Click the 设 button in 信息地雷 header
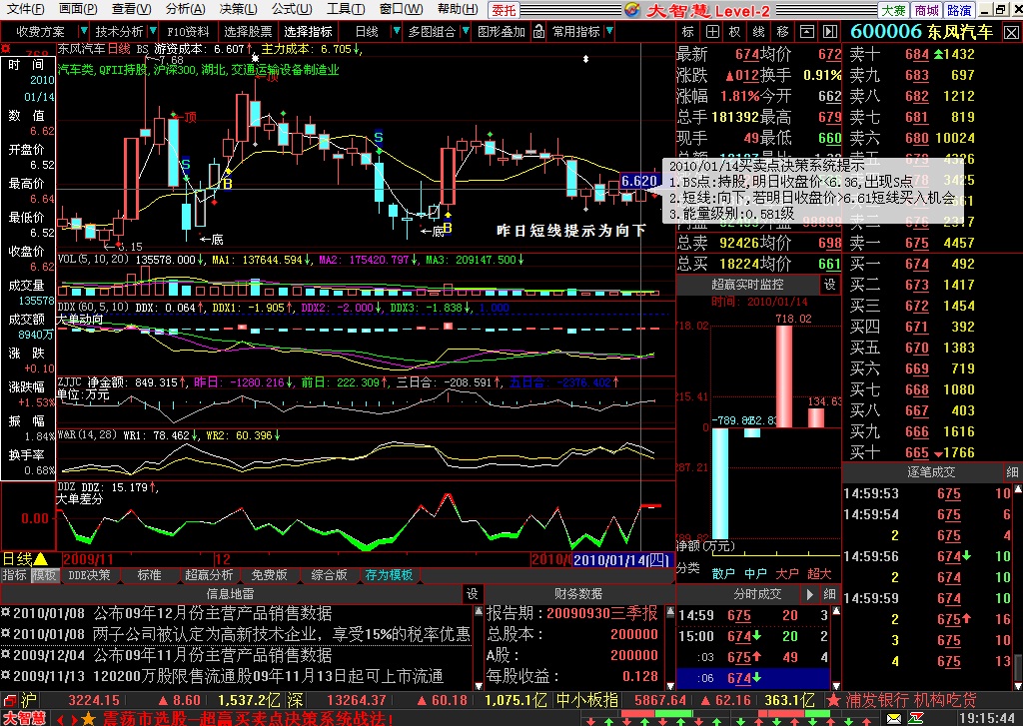This screenshot has width=1023, height=726. tap(472, 593)
